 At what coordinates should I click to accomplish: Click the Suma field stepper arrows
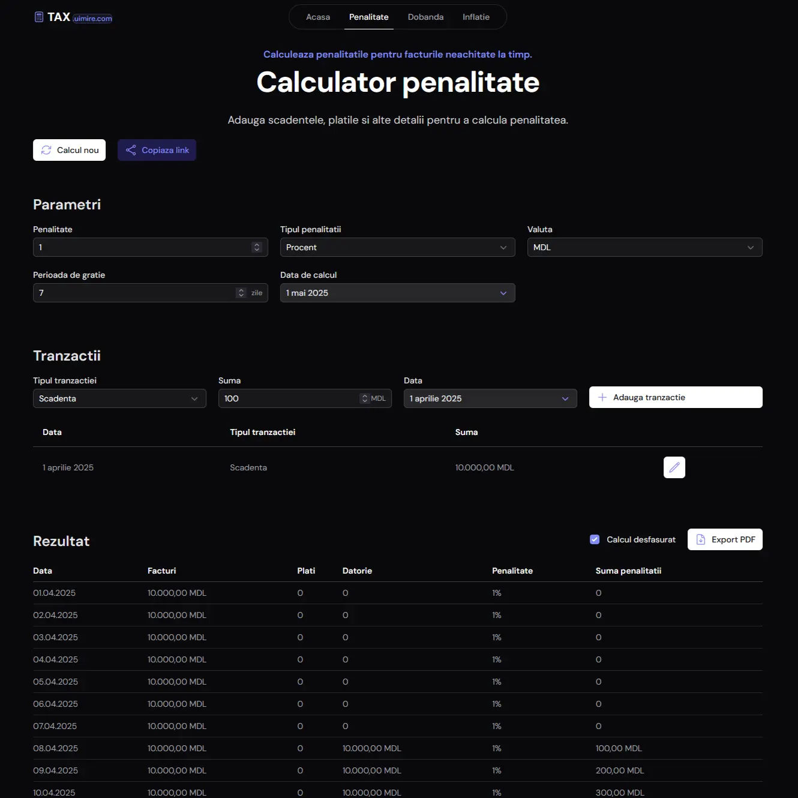(364, 398)
